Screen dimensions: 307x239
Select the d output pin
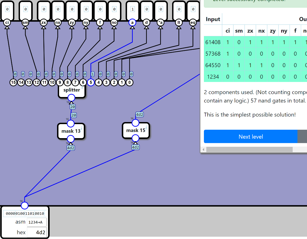tap(146, 23)
